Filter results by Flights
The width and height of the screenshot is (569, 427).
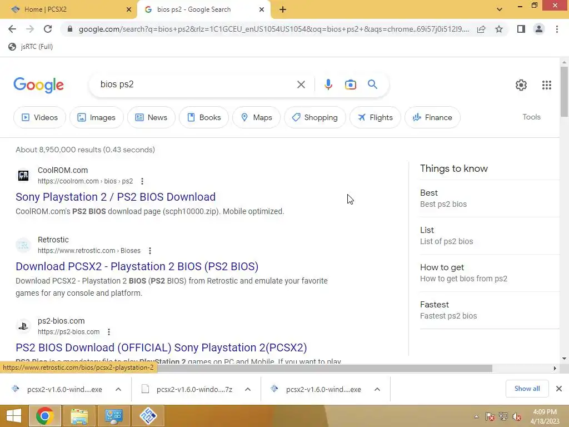click(x=375, y=117)
